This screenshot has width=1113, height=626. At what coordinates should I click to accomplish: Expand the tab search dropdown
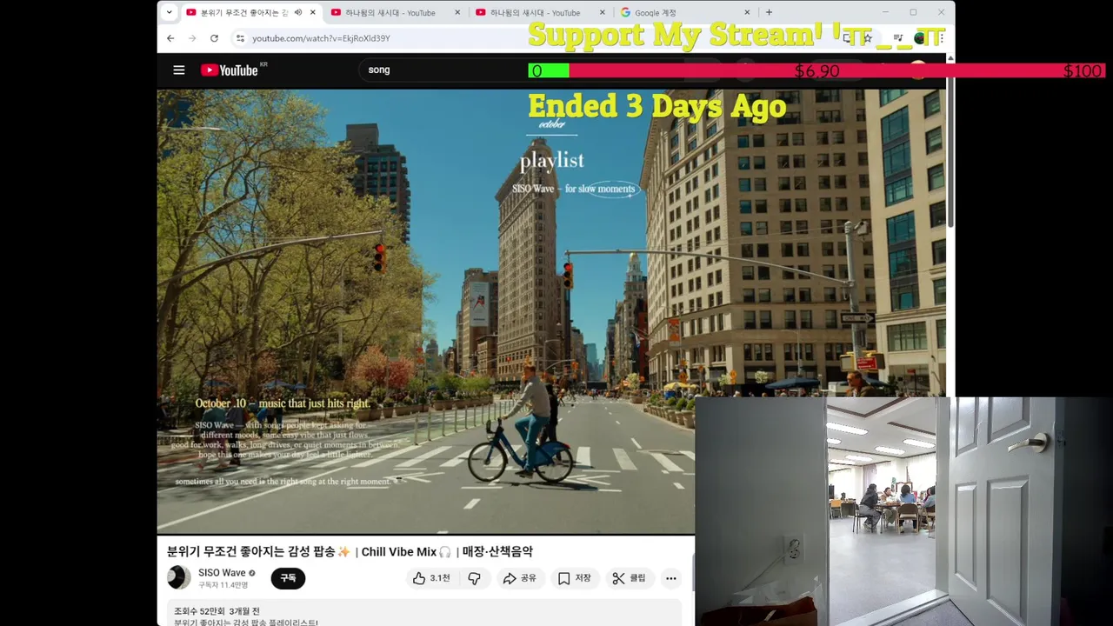coord(169,12)
